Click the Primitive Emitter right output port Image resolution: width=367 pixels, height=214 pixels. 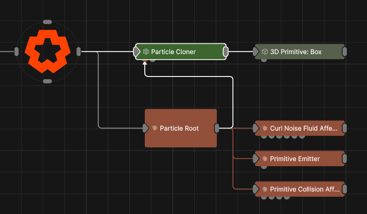click(x=344, y=159)
